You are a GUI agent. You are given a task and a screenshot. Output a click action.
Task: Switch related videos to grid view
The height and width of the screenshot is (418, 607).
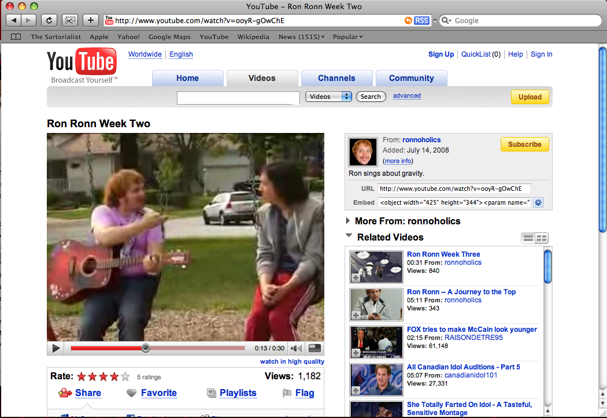[x=542, y=238]
